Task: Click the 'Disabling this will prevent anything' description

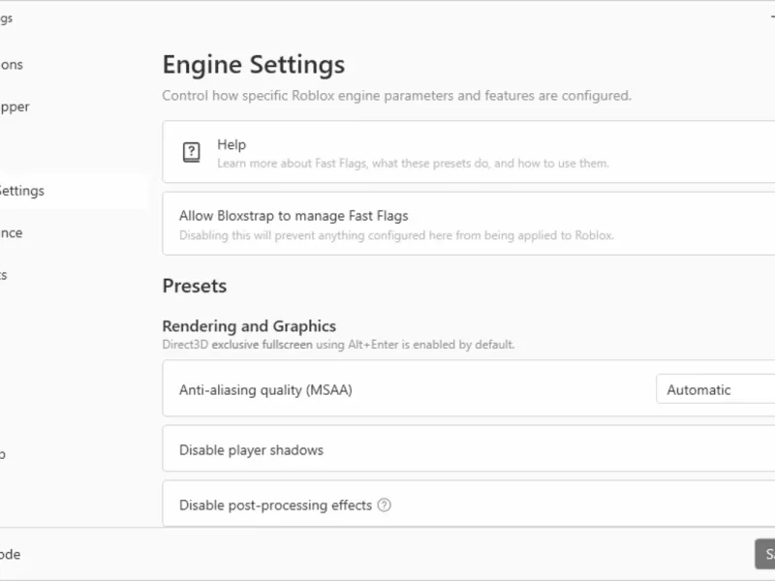Action: coord(396,235)
